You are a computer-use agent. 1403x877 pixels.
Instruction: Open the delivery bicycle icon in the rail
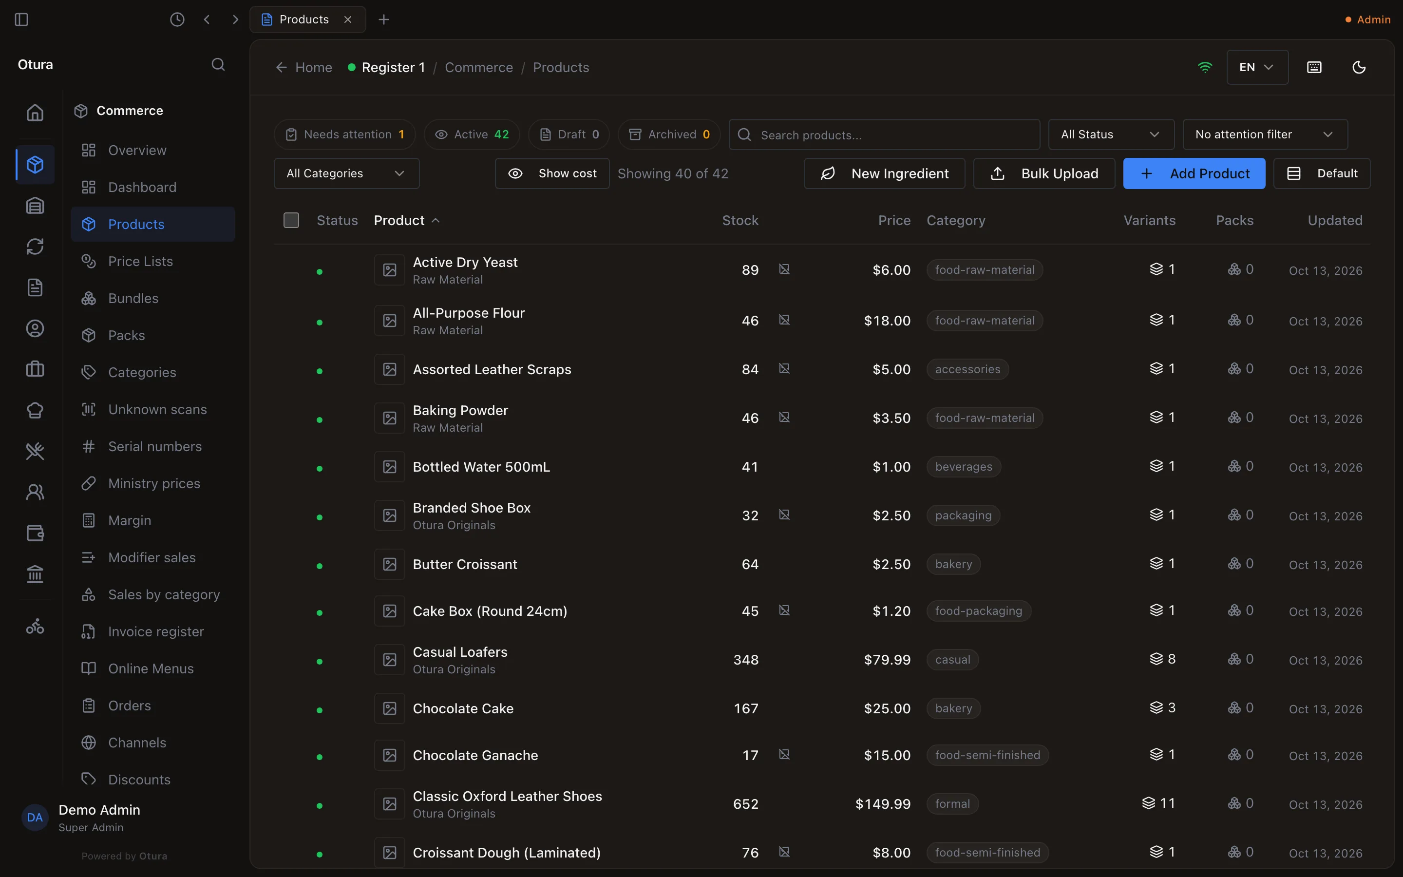pyautogui.click(x=36, y=627)
